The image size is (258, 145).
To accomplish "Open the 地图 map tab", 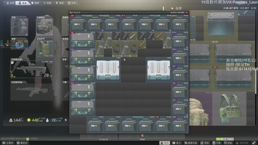I will point(60,3).
